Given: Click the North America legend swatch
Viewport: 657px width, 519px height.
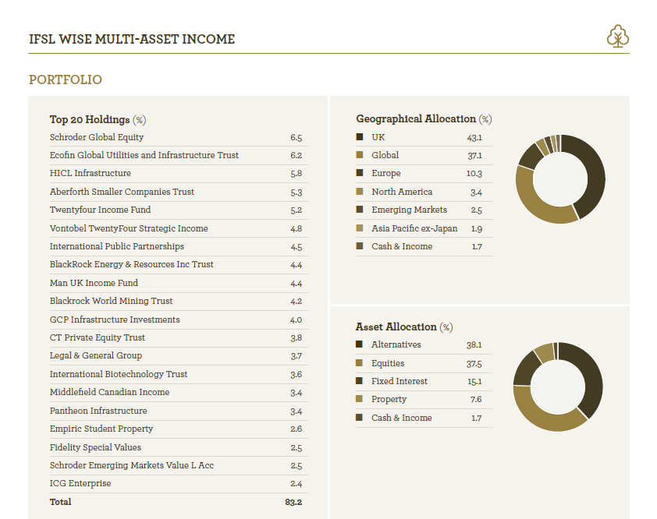Looking at the screenshot, I should point(360,191).
